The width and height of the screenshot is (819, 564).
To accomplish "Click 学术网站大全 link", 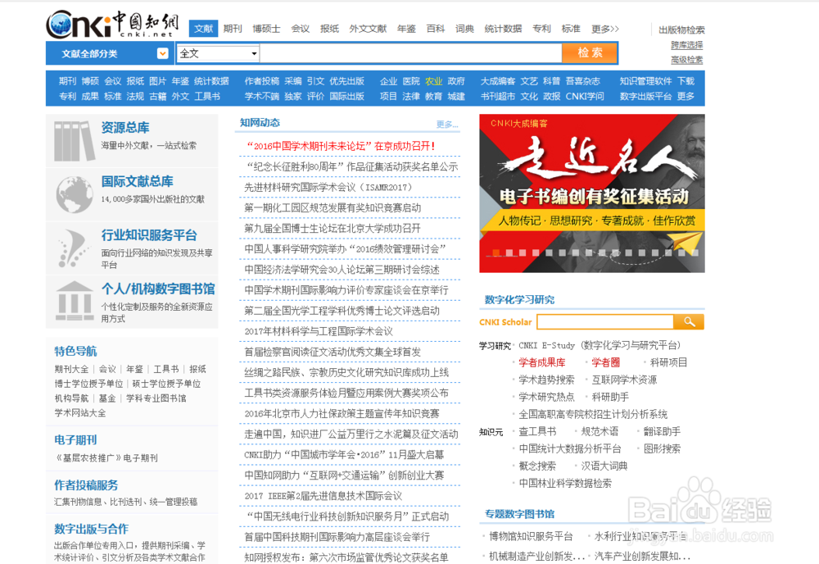I will tap(80, 413).
